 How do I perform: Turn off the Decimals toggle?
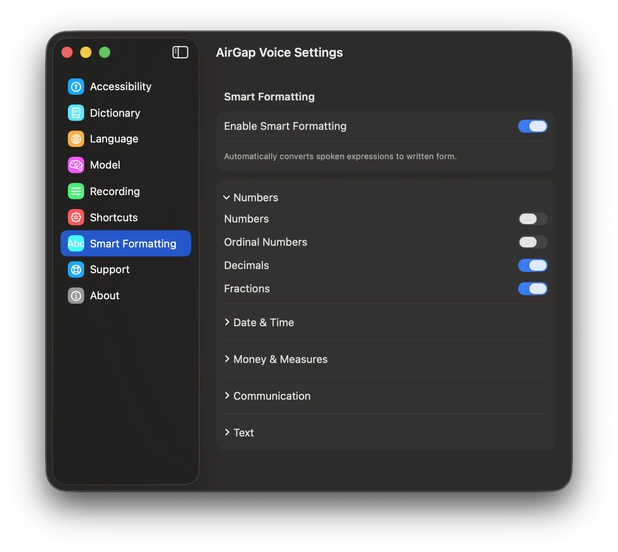tap(533, 265)
